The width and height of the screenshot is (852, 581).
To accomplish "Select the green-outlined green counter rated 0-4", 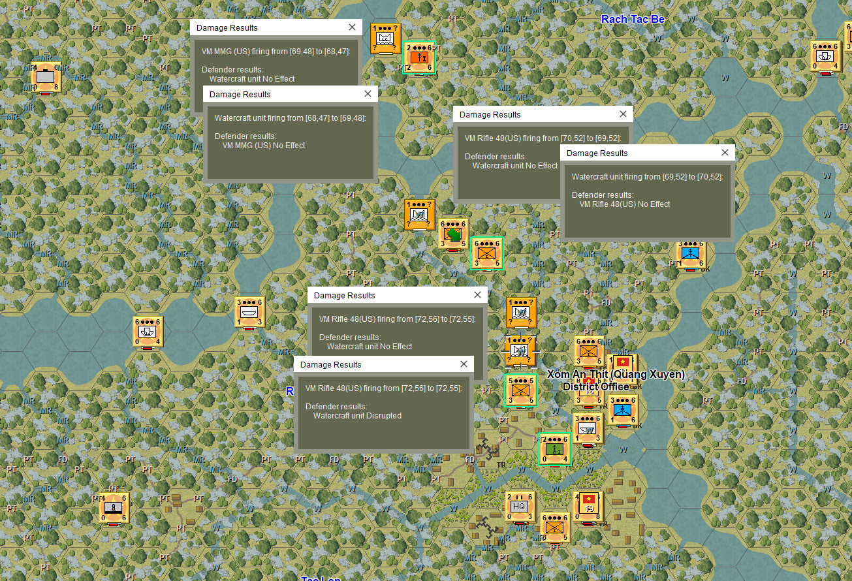I will click(555, 448).
